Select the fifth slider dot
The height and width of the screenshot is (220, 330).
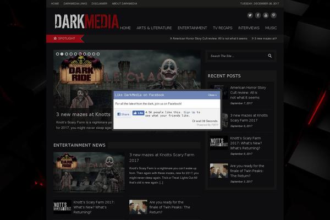tap(75, 54)
